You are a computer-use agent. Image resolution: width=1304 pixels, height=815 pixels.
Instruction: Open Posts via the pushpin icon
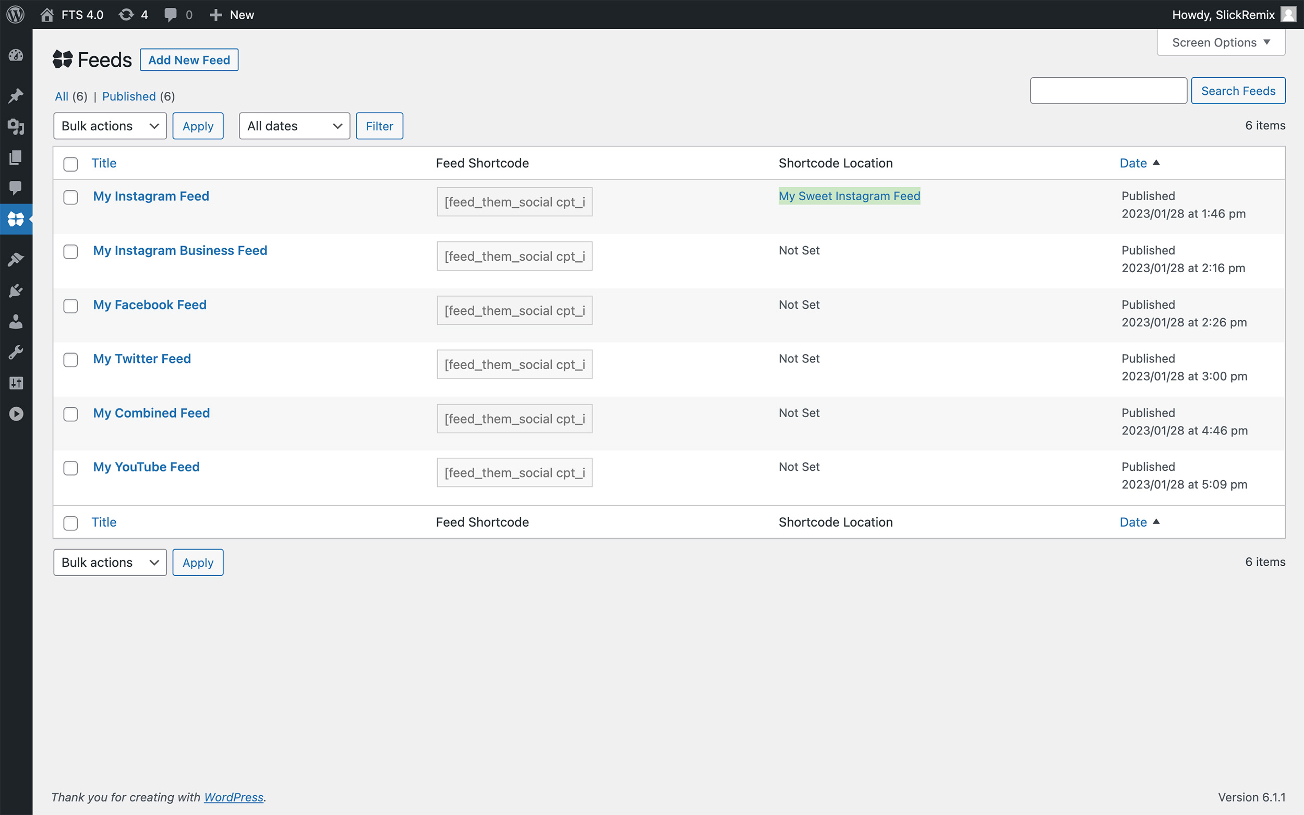(x=16, y=96)
